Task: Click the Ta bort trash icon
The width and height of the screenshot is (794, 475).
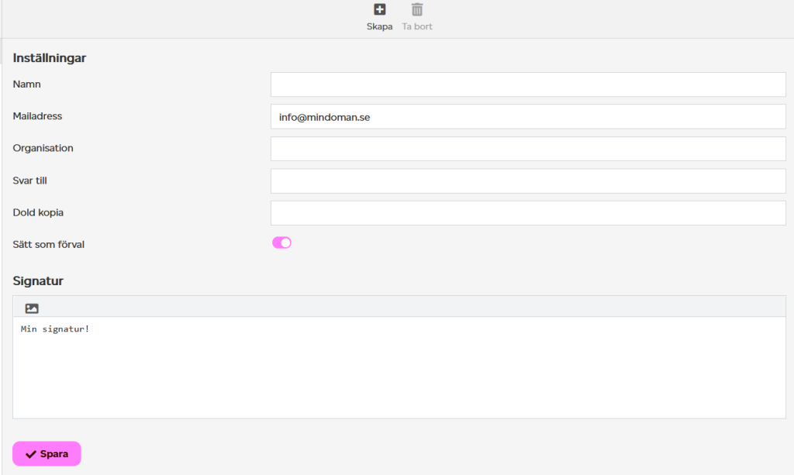Action: (x=417, y=10)
